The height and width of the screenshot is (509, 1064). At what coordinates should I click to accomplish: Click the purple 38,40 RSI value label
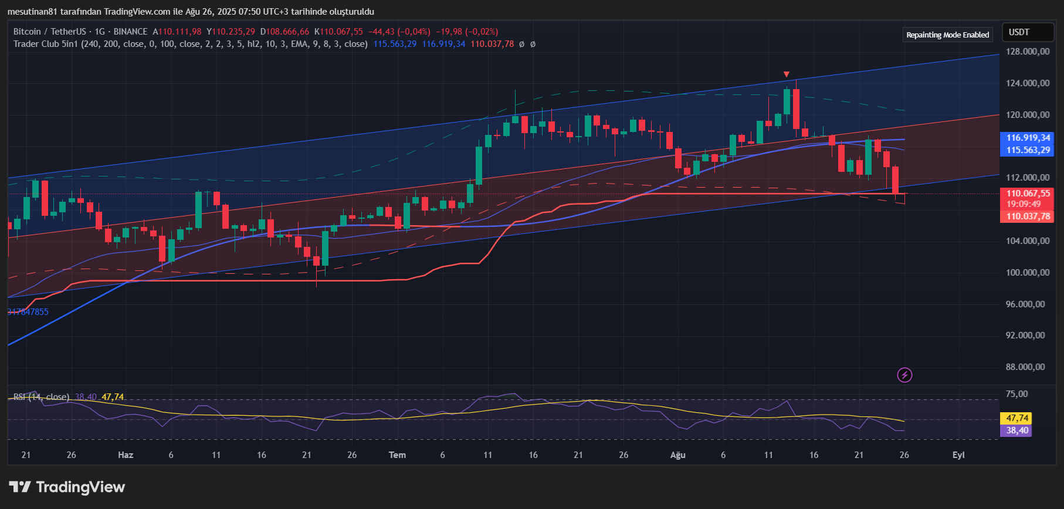(1017, 430)
